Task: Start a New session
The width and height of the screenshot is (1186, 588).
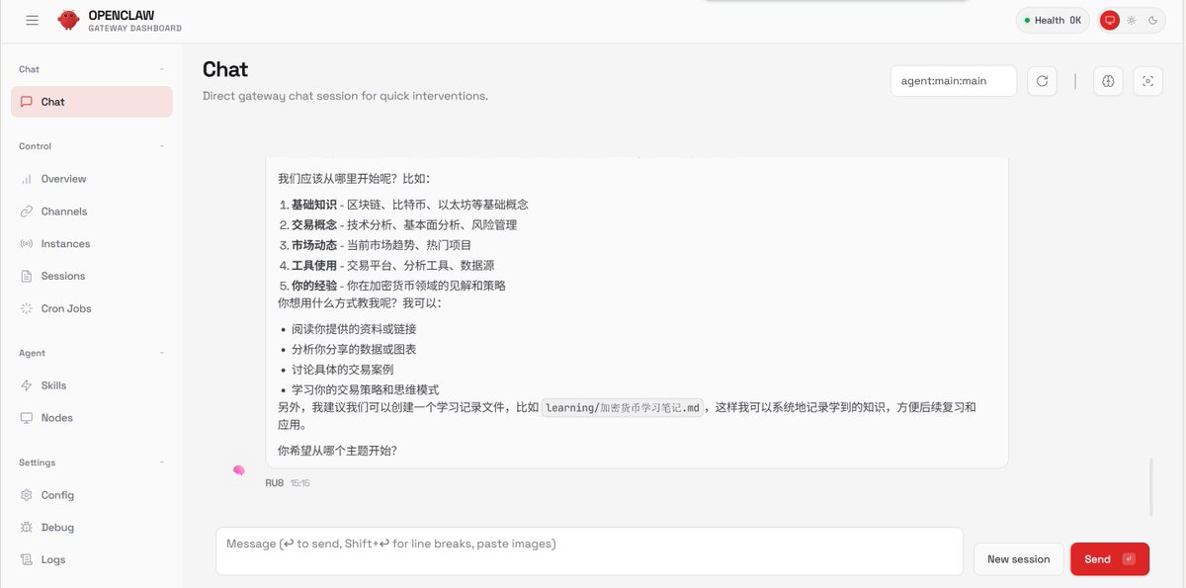Action: coord(1018,559)
